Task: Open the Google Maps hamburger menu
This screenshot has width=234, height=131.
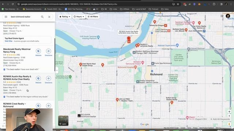Action: tap(6, 17)
